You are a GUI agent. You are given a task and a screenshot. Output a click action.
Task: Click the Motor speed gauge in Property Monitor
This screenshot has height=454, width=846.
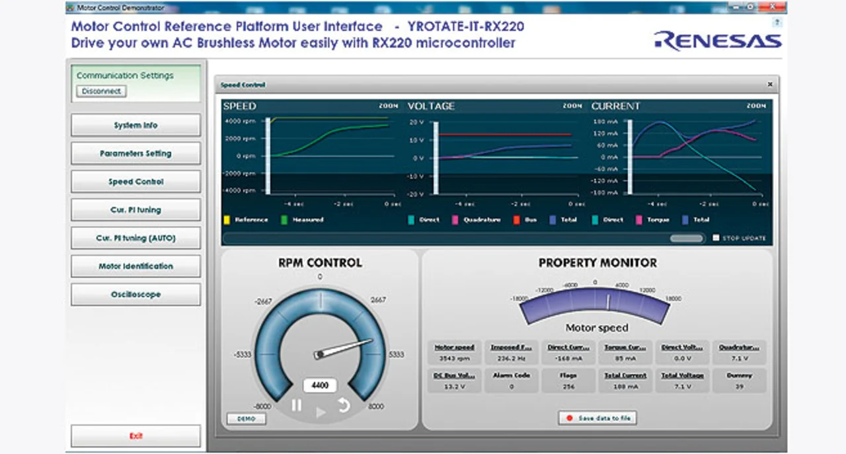[x=595, y=306]
